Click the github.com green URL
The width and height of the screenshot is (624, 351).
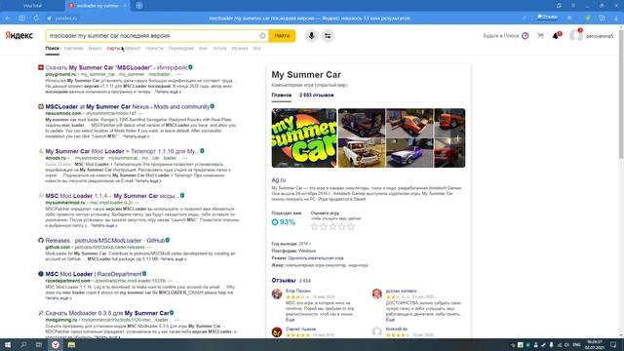[x=58, y=247]
